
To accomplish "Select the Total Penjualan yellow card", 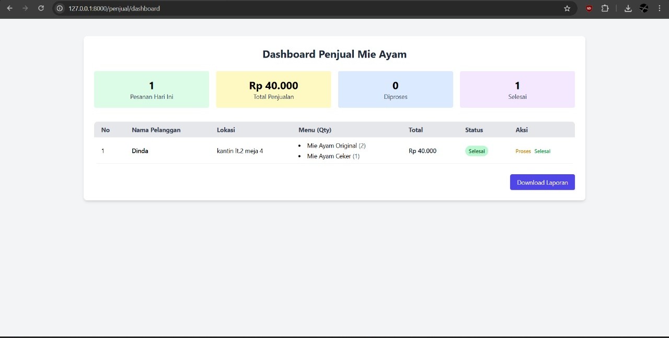I will tap(273, 89).
